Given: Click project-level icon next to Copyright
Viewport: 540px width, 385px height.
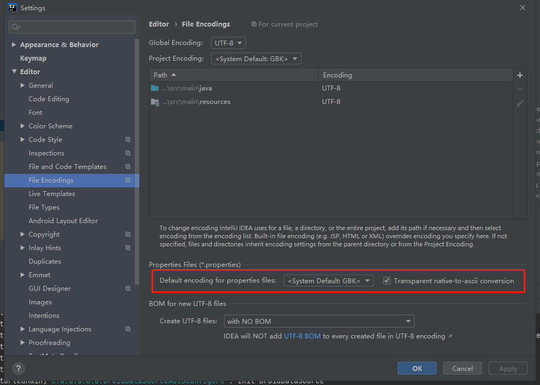Looking at the screenshot, I should pos(128,234).
